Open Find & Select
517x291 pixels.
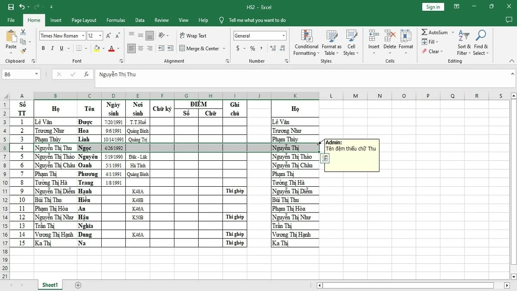click(x=480, y=42)
